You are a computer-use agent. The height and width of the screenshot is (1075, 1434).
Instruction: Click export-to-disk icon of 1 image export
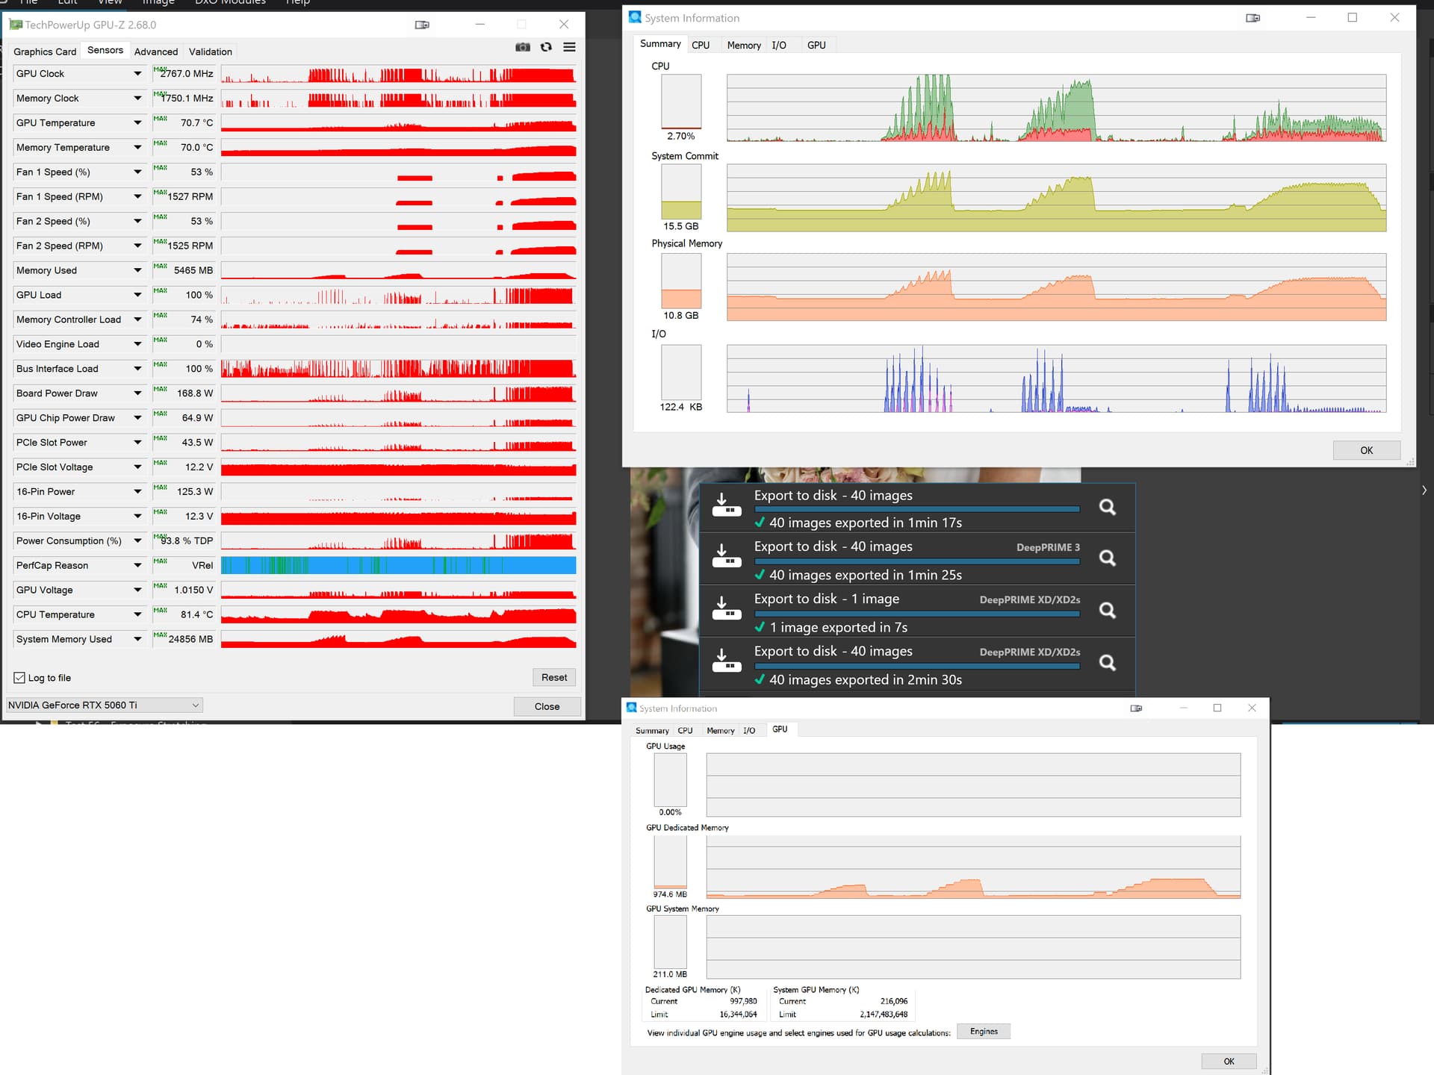coord(726,609)
